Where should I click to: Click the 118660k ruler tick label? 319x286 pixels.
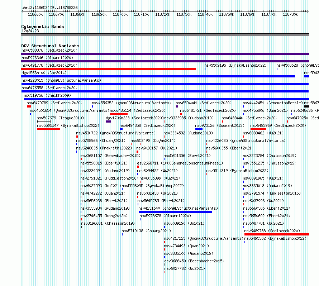click(x=35, y=14)
